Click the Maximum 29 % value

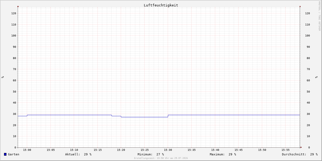tap(232, 154)
